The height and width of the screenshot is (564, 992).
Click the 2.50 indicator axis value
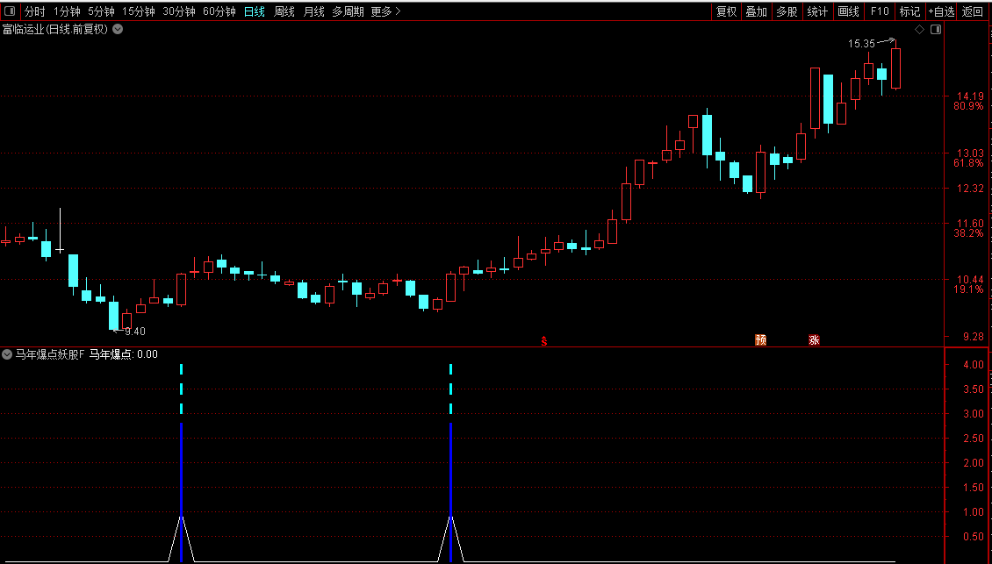(973, 439)
